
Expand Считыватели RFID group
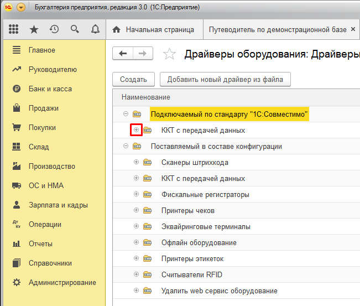[136, 274]
